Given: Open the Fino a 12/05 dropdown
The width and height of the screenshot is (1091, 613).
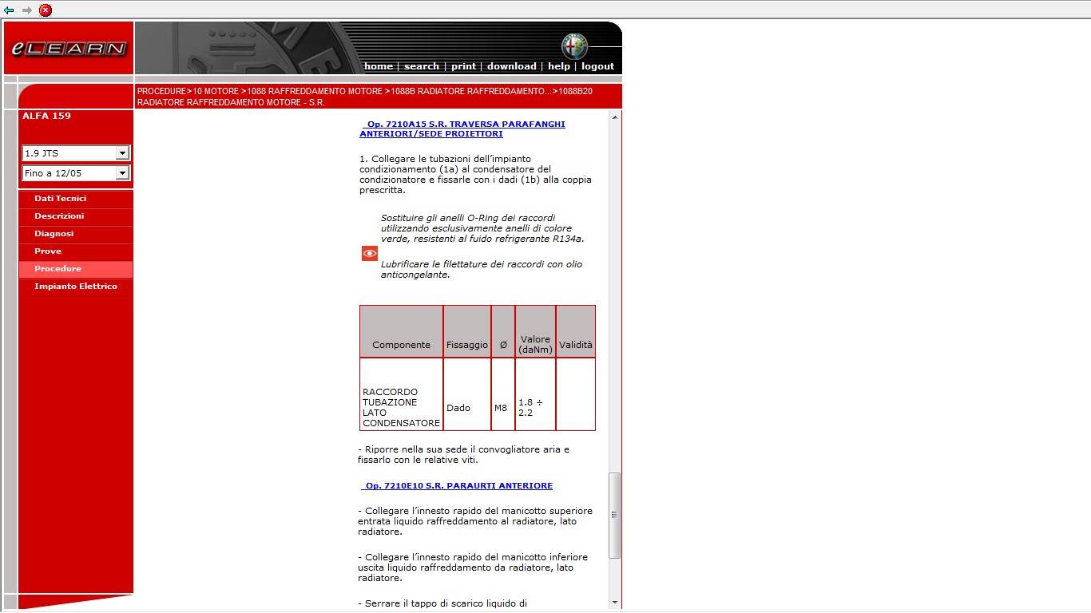Looking at the screenshot, I should 76,173.
